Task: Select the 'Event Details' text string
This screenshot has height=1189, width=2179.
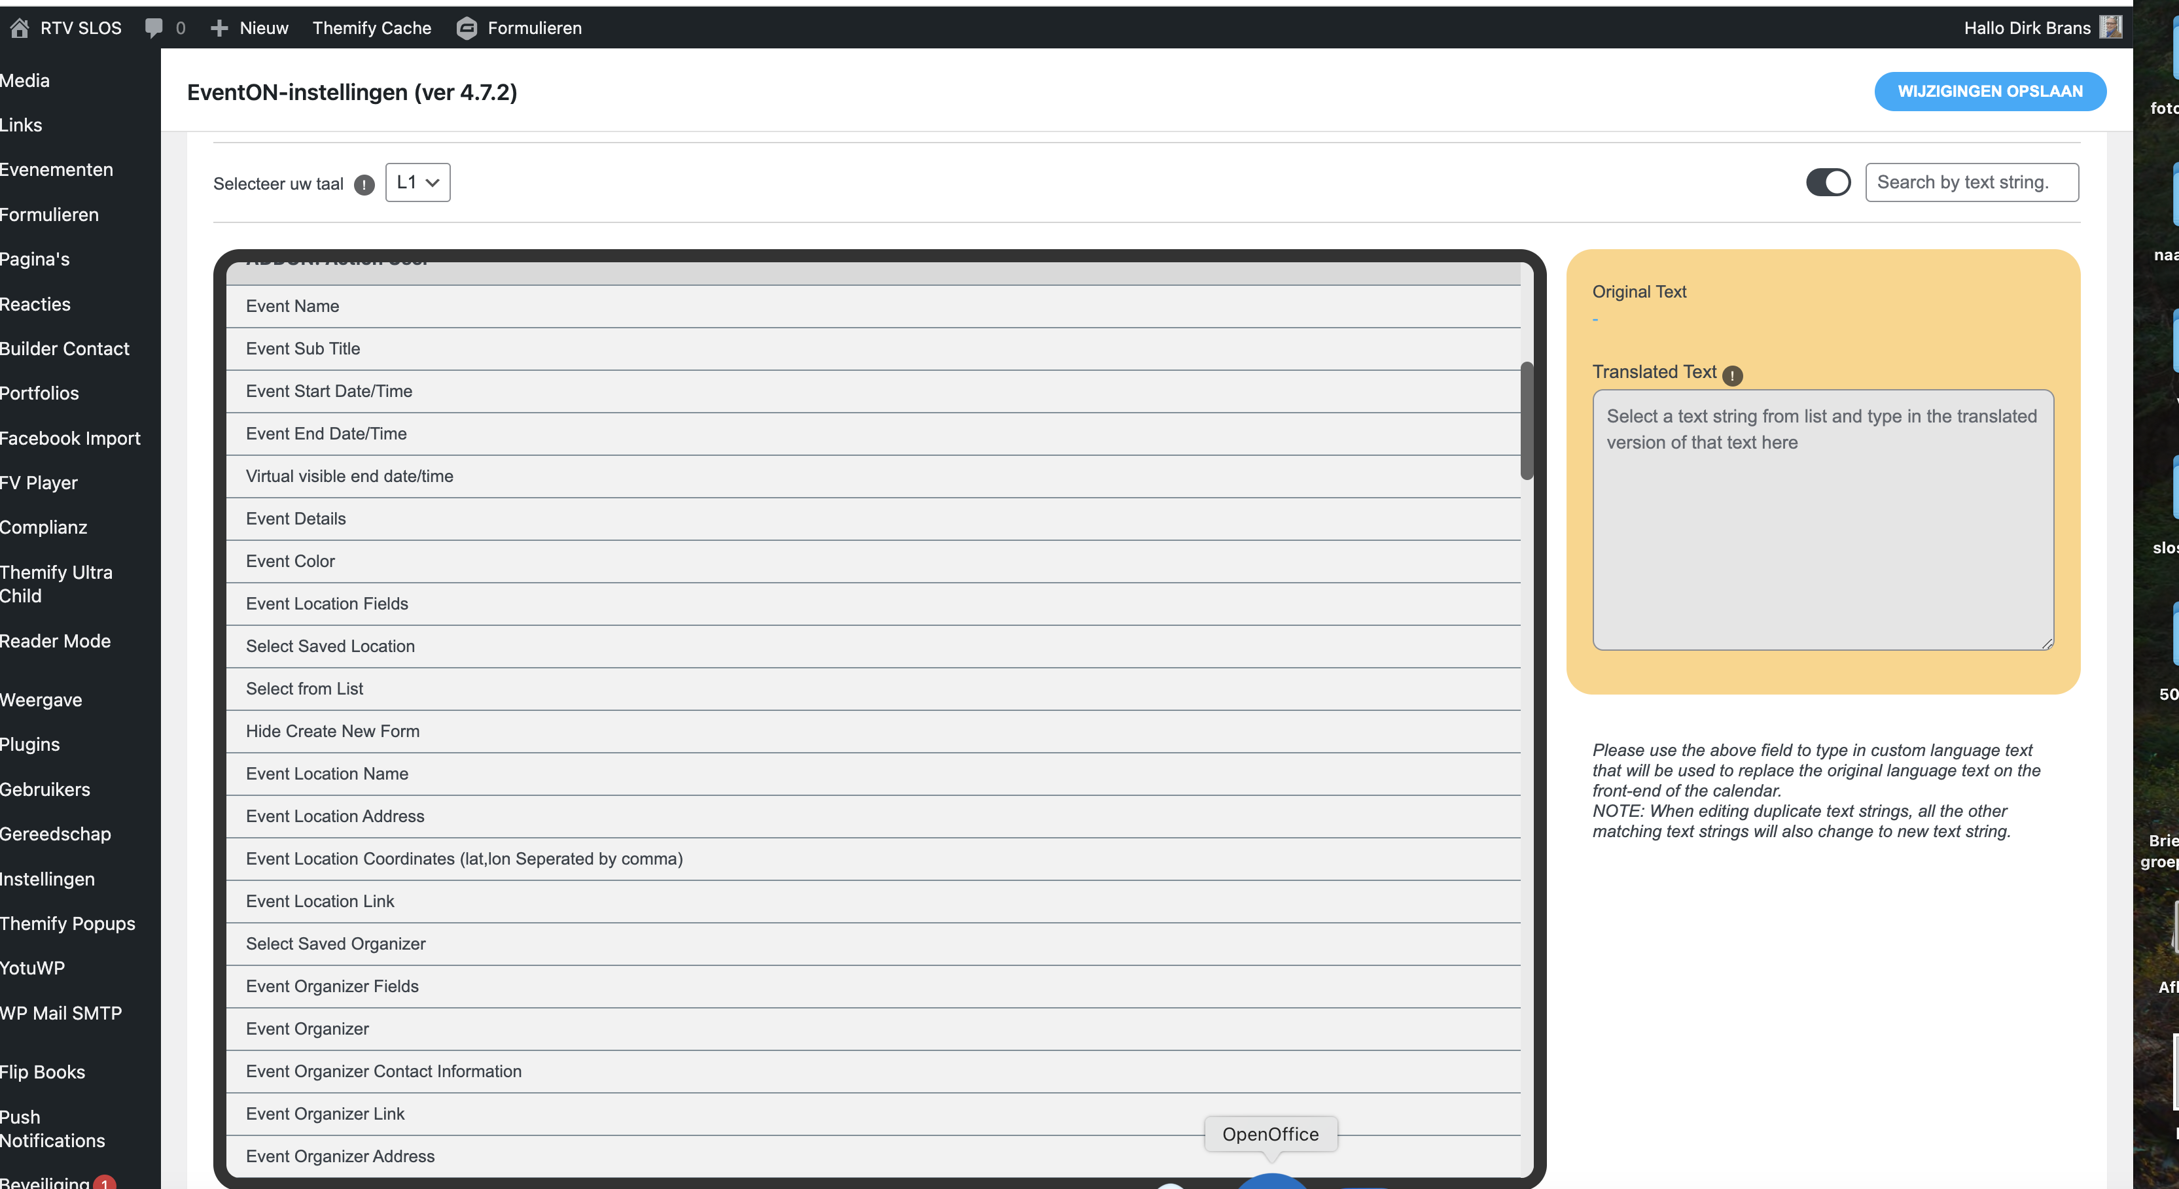Action: point(873,519)
